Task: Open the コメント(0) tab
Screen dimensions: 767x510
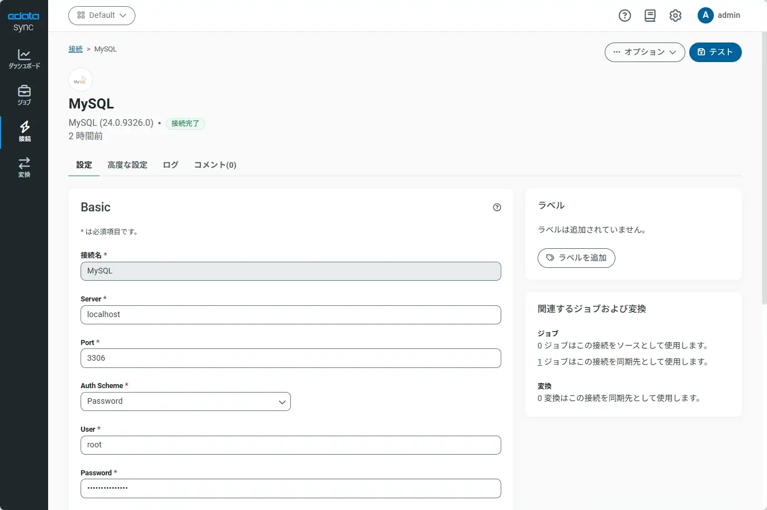Action: [215, 165]
